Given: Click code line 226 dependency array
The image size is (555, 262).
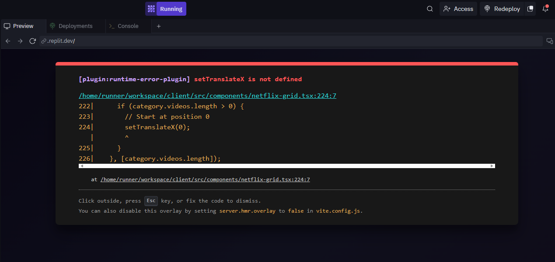Looking at the screenshot, I should tap(165, 159).
